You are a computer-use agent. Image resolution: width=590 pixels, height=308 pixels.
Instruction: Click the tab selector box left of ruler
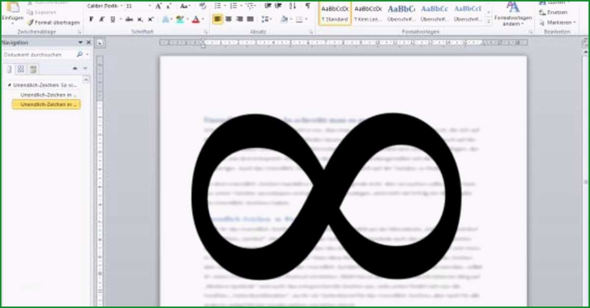click(100, 43)
